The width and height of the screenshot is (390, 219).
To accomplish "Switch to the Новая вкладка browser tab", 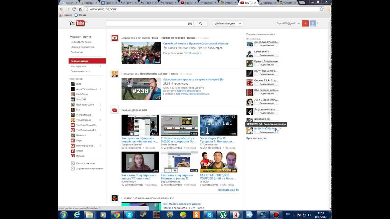I will (208, 3).
